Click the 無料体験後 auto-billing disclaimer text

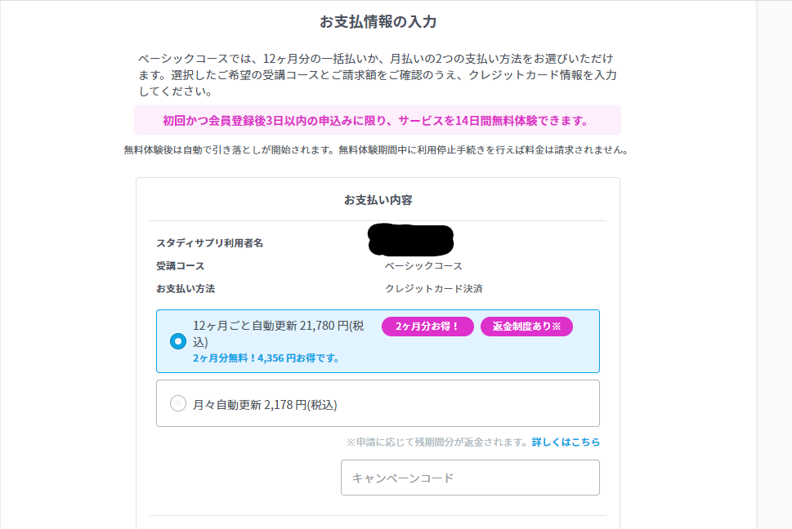376,150
